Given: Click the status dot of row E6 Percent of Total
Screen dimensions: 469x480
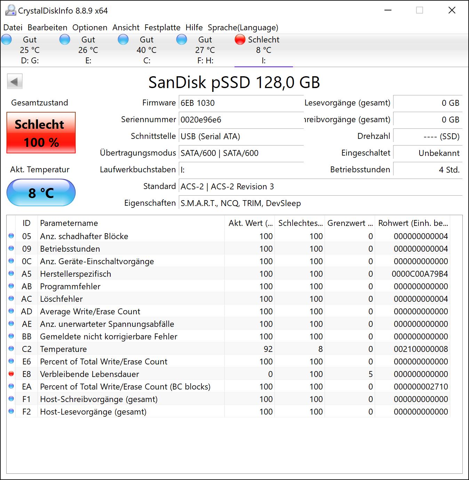Looking at the screenshot, I should point(11,361).
